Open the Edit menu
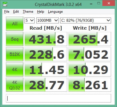Viewport: 117px width, 107px height. (x=16, y=12)
